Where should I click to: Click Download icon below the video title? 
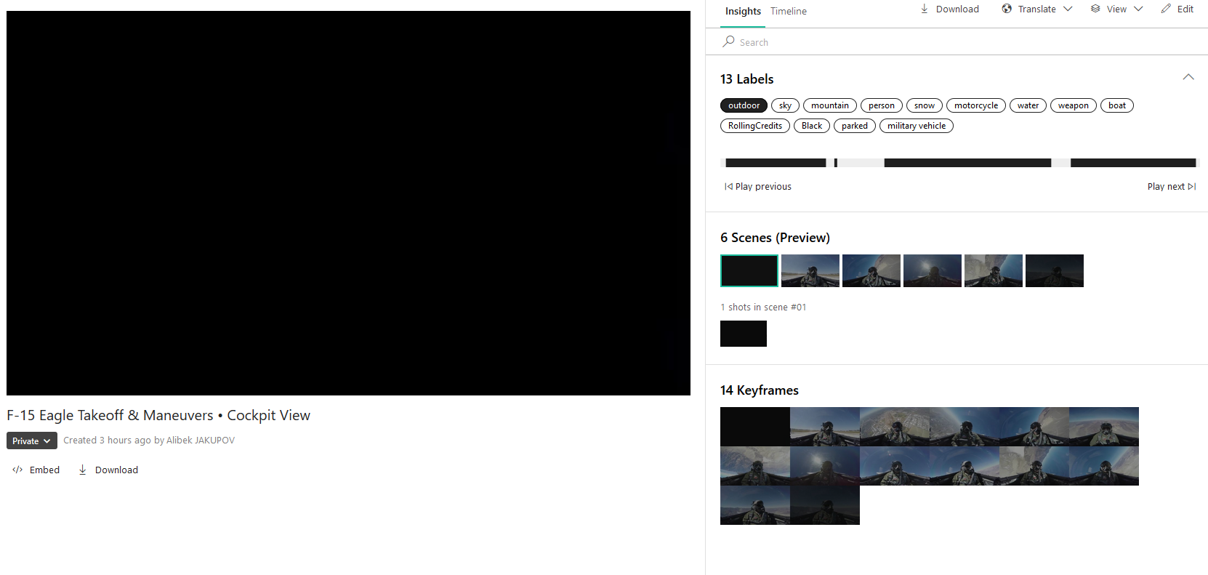83,470
